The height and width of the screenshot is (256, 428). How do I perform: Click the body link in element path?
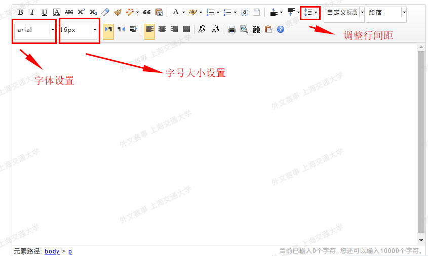tap(52, 251)
